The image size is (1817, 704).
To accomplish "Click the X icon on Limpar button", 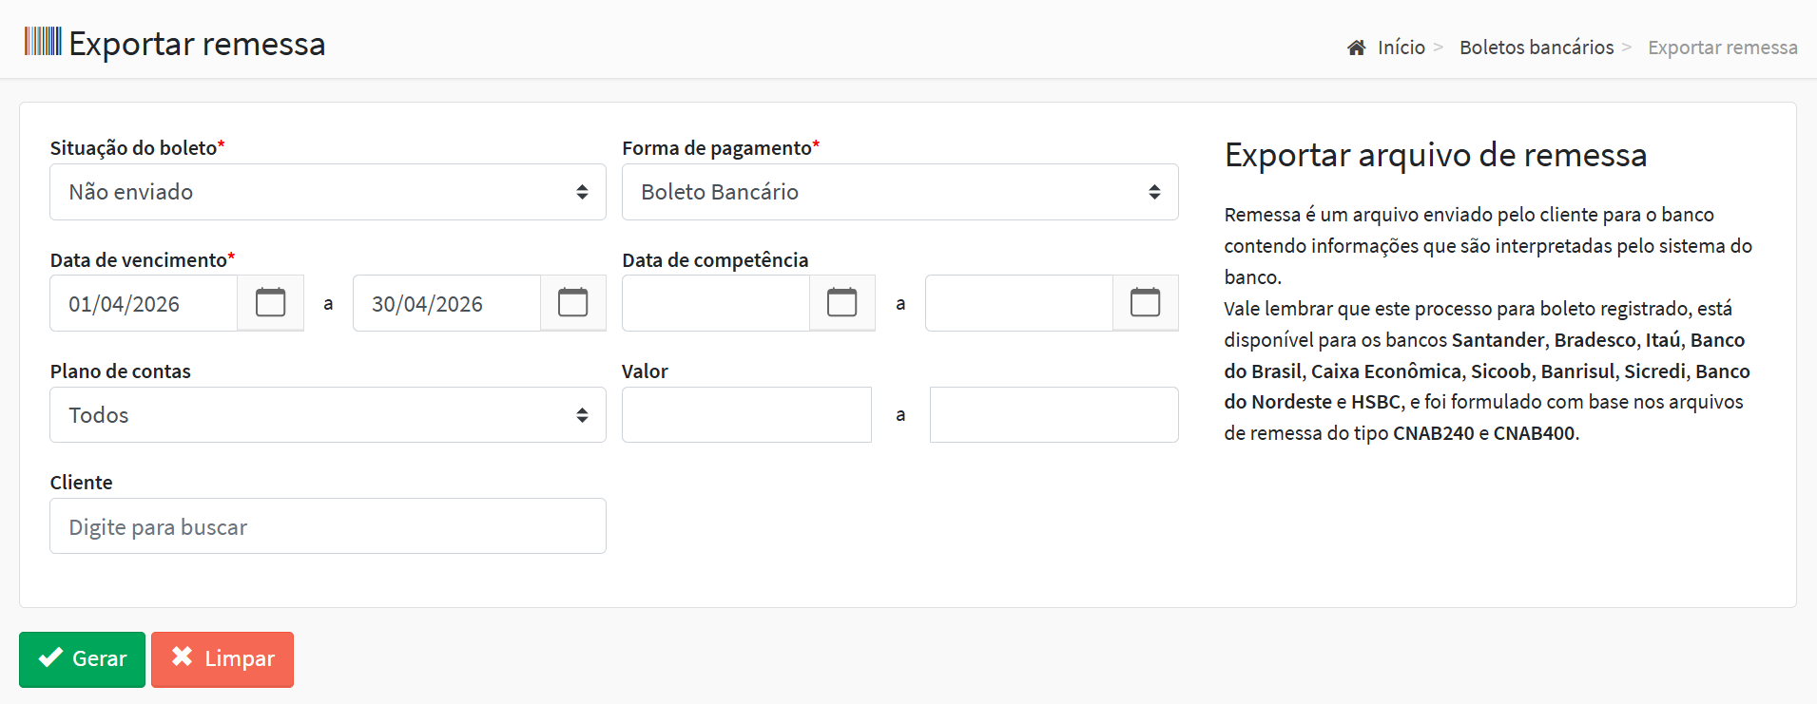I will 182,656.
